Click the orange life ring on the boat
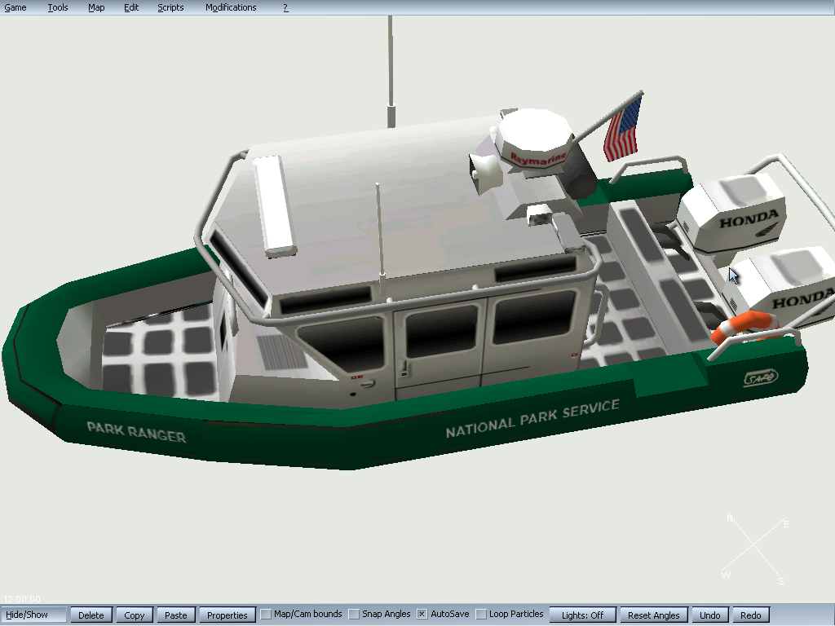Viewport: 835px width, 626px height. (744, 328)
